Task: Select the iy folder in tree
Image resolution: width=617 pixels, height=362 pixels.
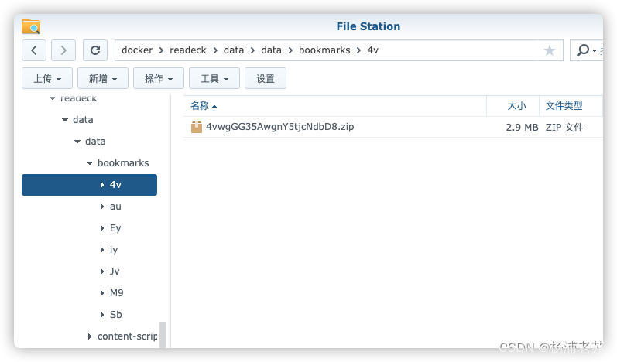Action: (x=114, y=250)
